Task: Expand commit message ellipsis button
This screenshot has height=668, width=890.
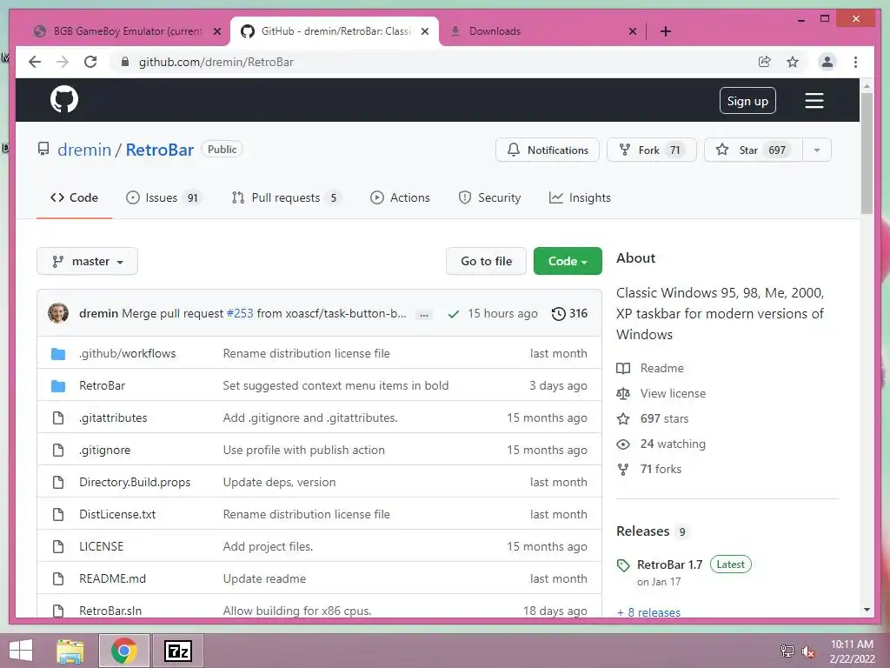Action: [424, 314]
